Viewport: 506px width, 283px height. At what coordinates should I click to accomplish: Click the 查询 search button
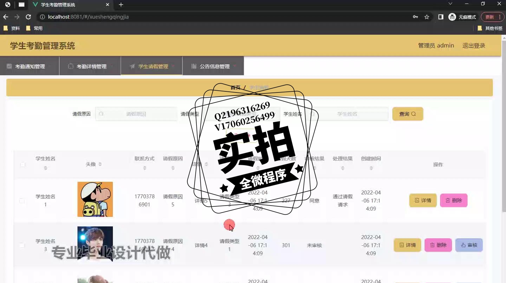408,114
